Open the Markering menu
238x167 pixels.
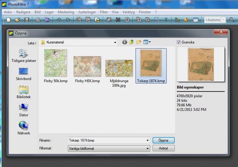pyautogui.click(x=66, y=12)
